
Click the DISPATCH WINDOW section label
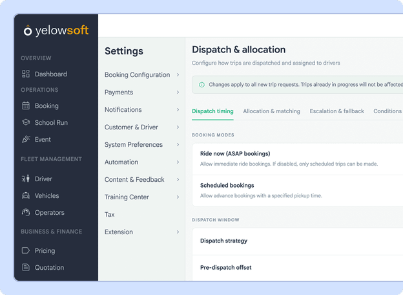[x=216, y=220]
